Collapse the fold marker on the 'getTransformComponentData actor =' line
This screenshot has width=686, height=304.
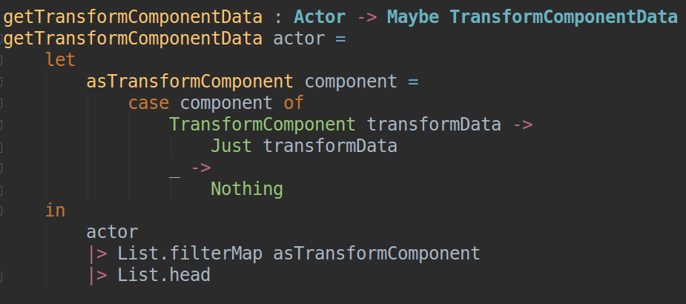[x=1, y=39]
